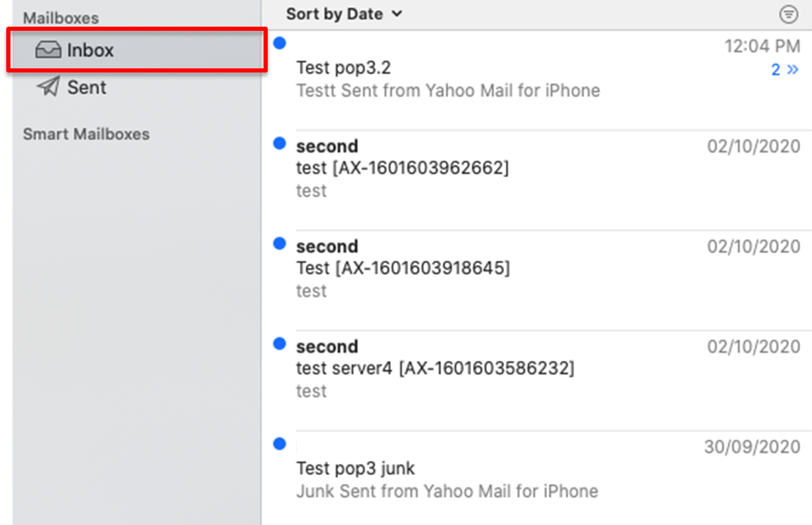Click unread dot of AX-1601603962662 message
This screenshot has height=525, width=812.
point(279,143)
